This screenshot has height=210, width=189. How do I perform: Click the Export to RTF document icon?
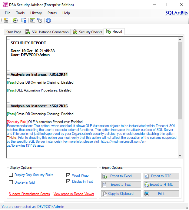tap(147, 176)
